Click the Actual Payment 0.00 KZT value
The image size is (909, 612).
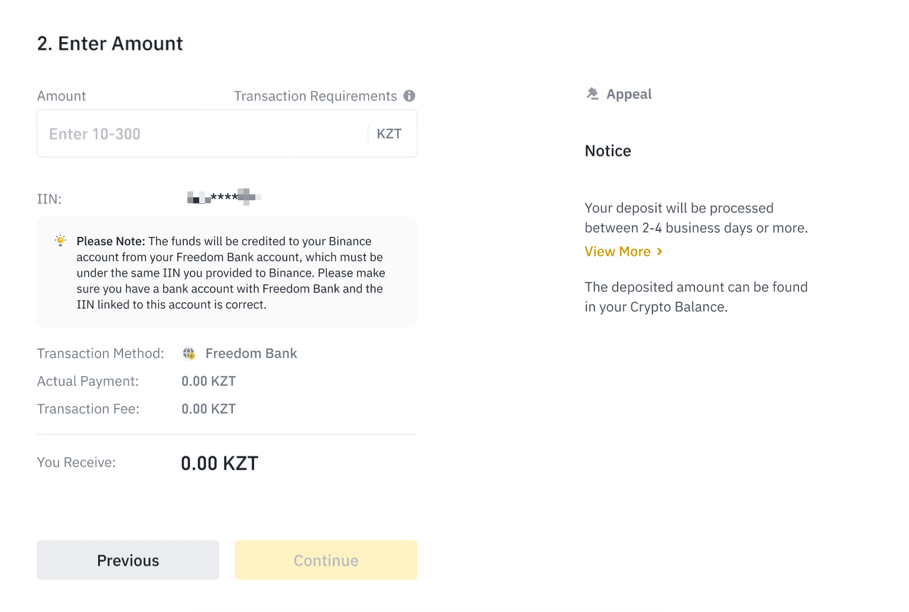[x=209, y=381]
